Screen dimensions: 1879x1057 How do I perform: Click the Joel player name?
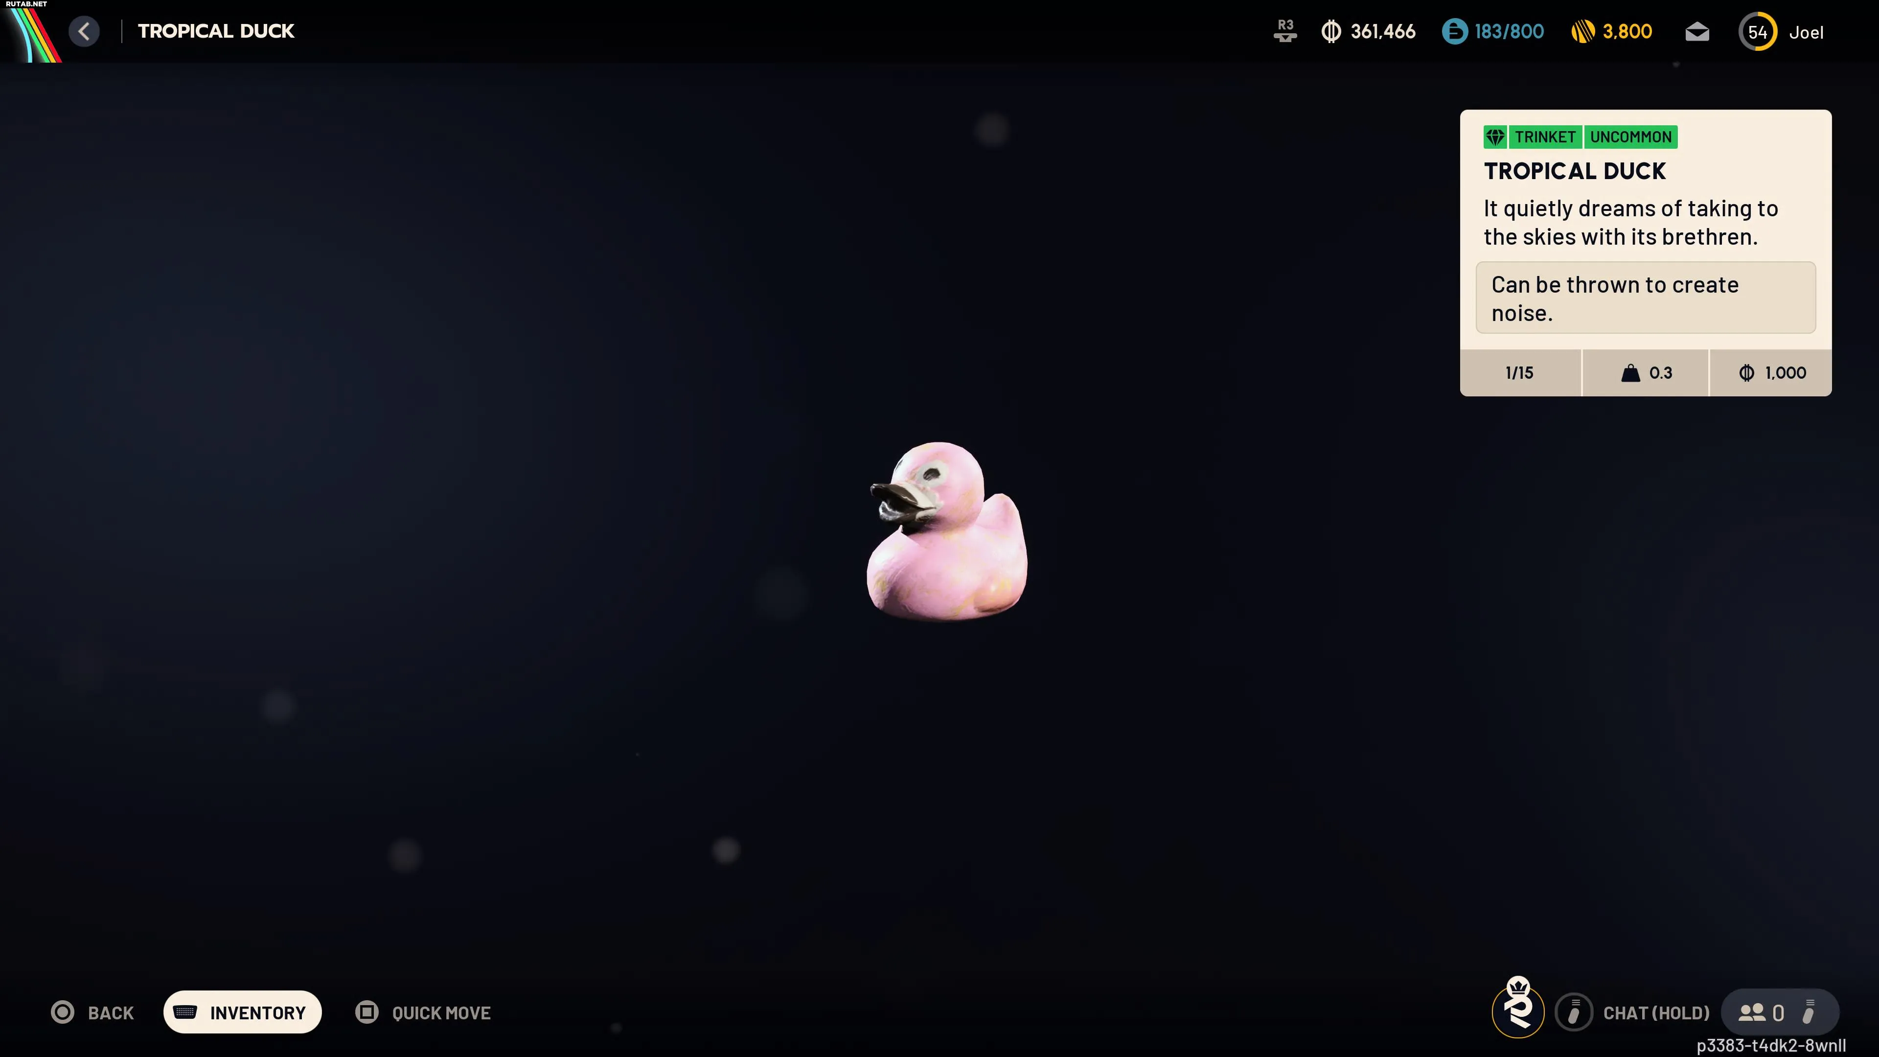1805,33
